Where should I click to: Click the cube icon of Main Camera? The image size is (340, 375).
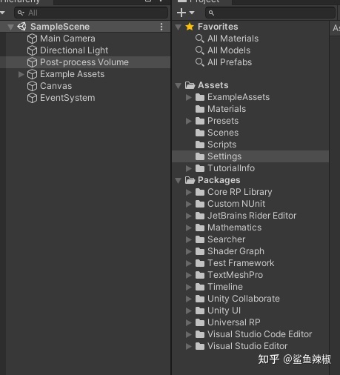(x=32, y=39)
